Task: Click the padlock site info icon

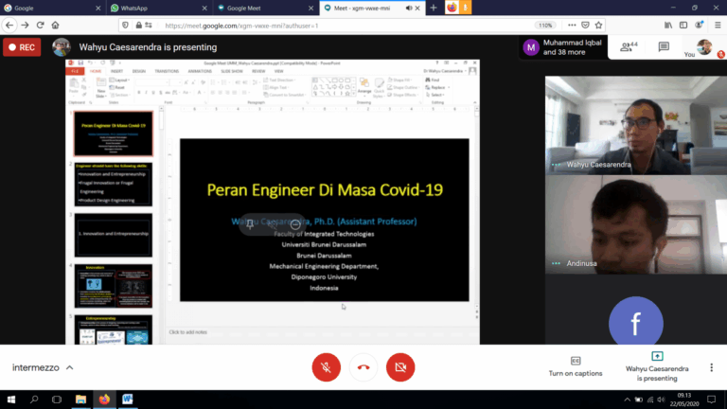Action: click(138, 26)
